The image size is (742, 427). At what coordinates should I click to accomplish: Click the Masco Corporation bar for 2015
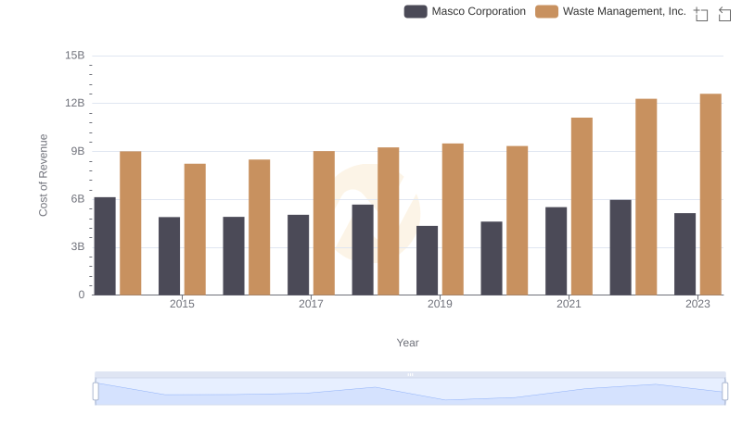coord(170,256)
